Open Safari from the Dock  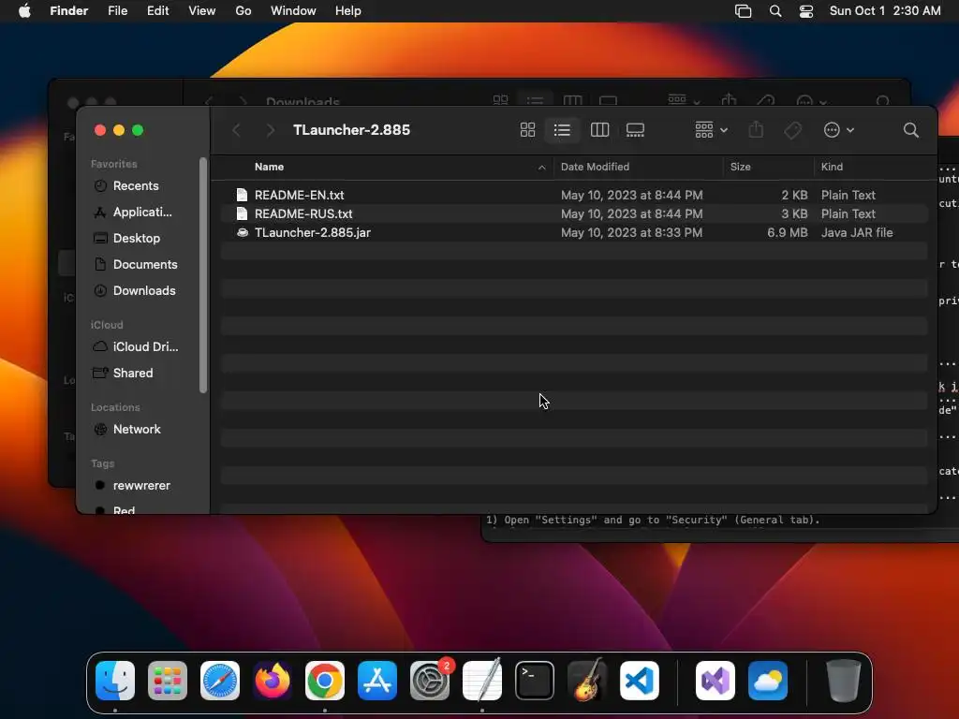coord(220,681)
